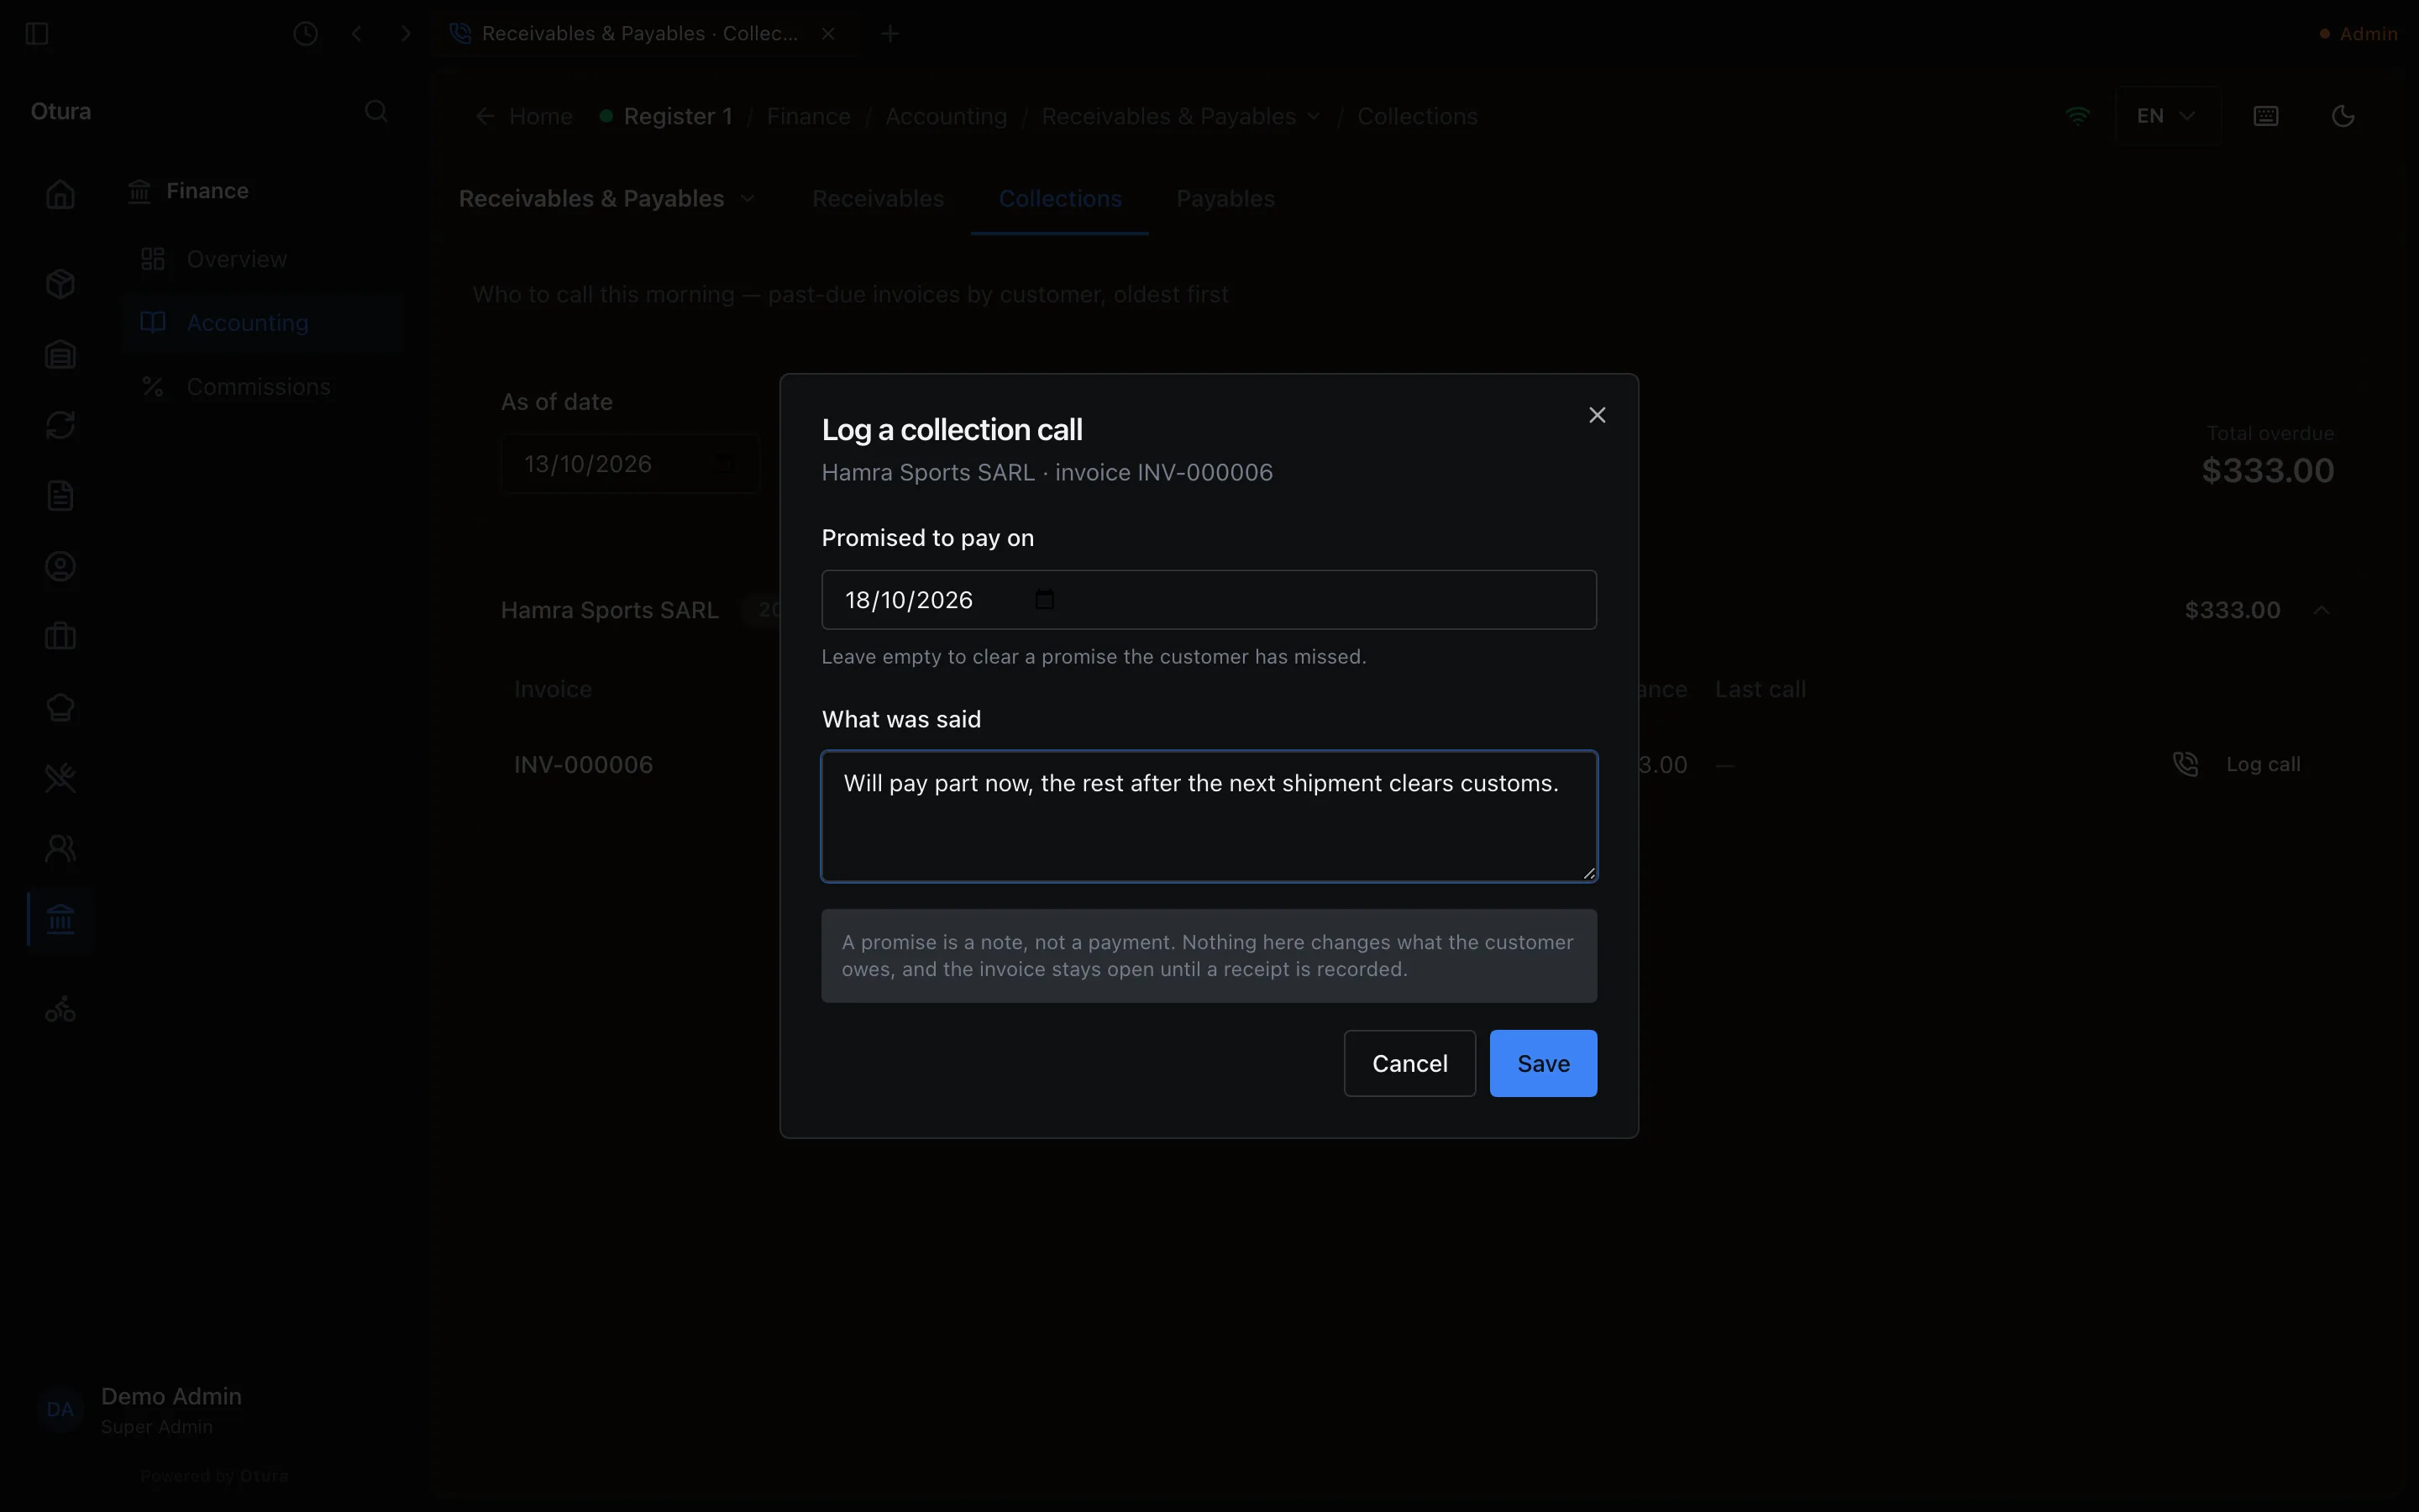Viewport: 2419px width, 1512px height.
Task: Open the search icon next to Otura
Action: click(x=375, y=111)
